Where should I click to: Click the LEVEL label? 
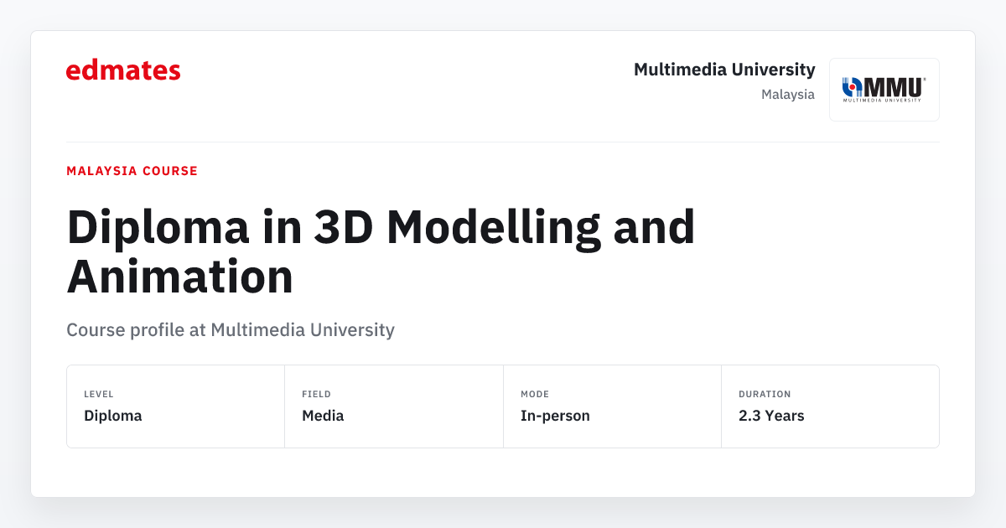pos(99,394)
